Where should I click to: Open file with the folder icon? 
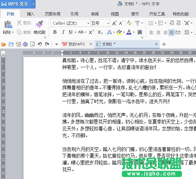(4, 44)
